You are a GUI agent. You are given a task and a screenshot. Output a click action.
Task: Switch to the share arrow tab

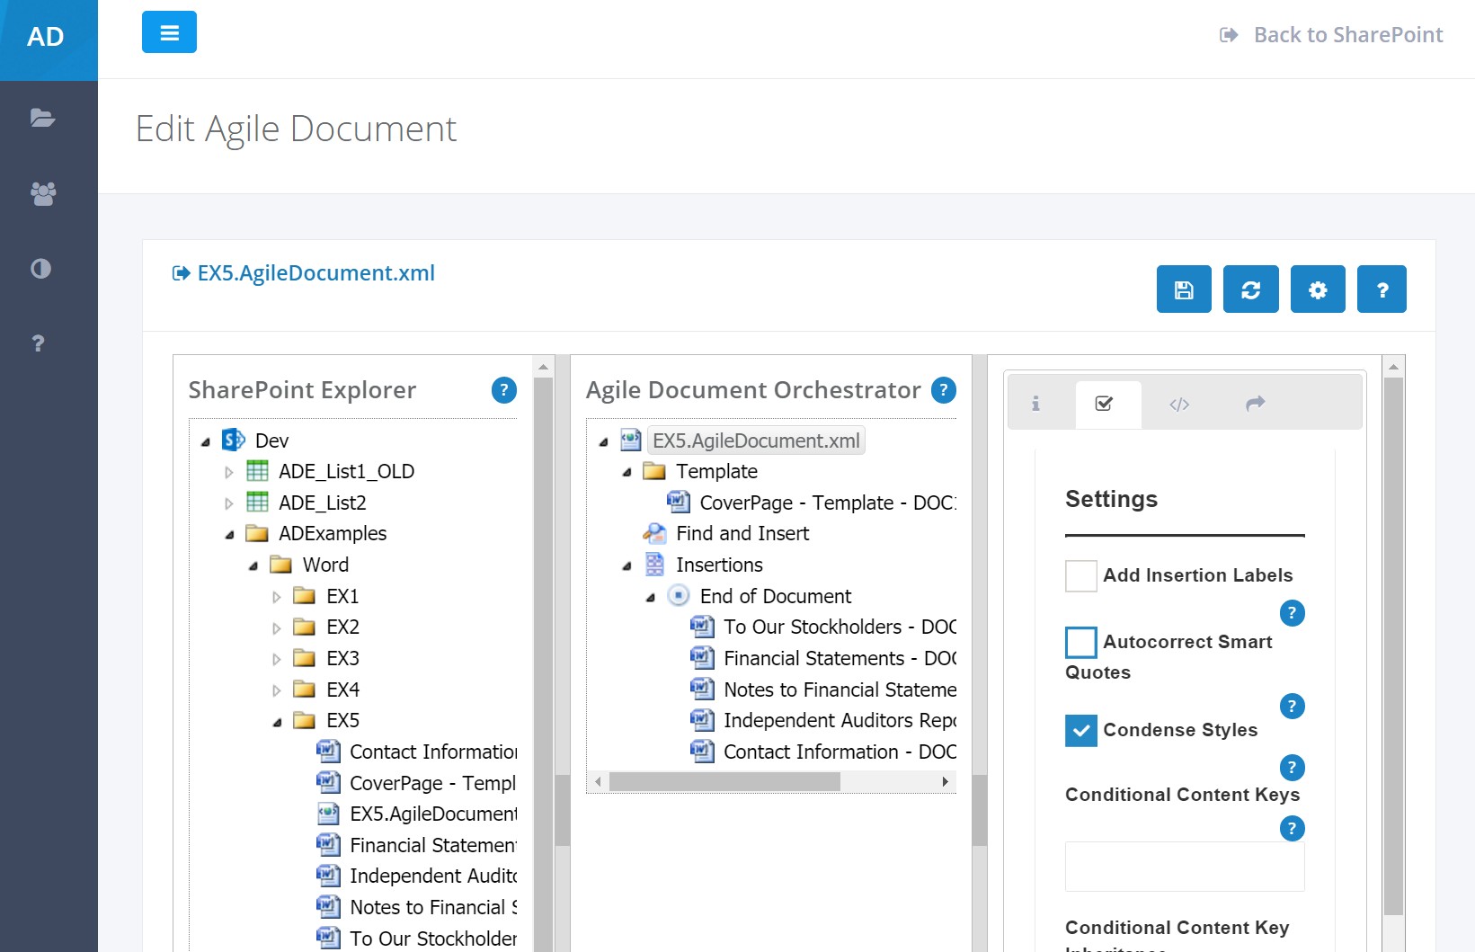1255,404
